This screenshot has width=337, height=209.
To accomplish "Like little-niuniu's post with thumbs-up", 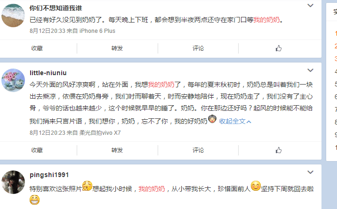I will (x=279, y=150).
